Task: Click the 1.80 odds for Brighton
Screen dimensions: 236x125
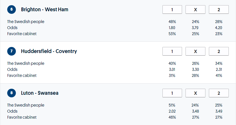Action: 172,28
